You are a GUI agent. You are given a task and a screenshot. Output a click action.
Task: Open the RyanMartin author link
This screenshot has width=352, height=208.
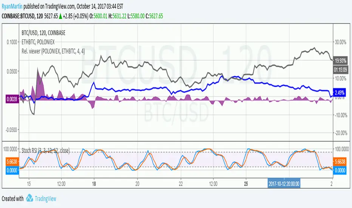coord(12,6)
